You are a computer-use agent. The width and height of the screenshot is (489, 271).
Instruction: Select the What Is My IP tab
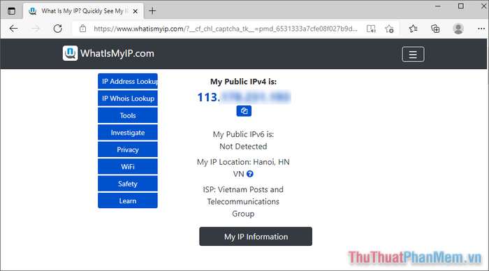coord(84,11)
